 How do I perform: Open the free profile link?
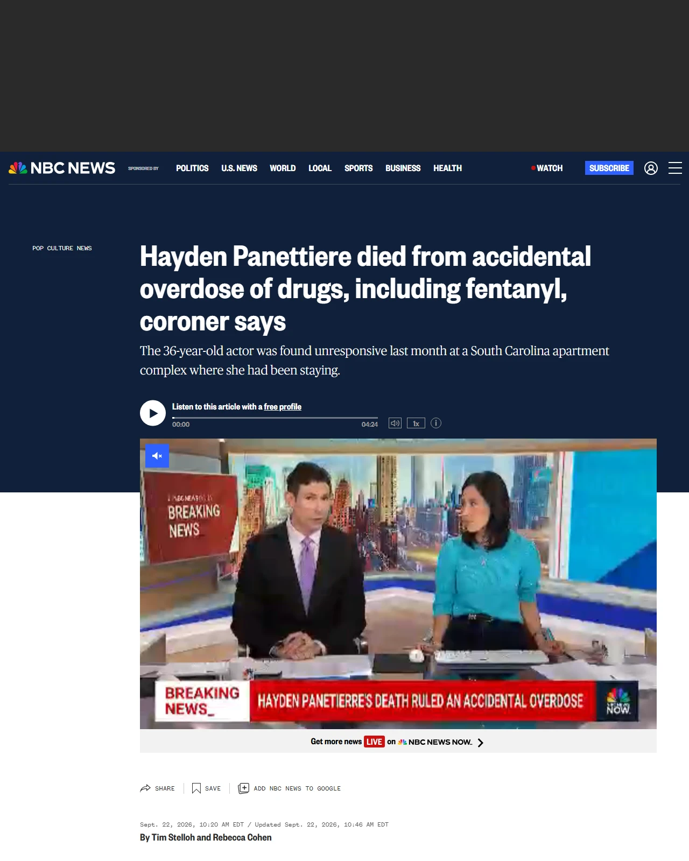point(283,407)
